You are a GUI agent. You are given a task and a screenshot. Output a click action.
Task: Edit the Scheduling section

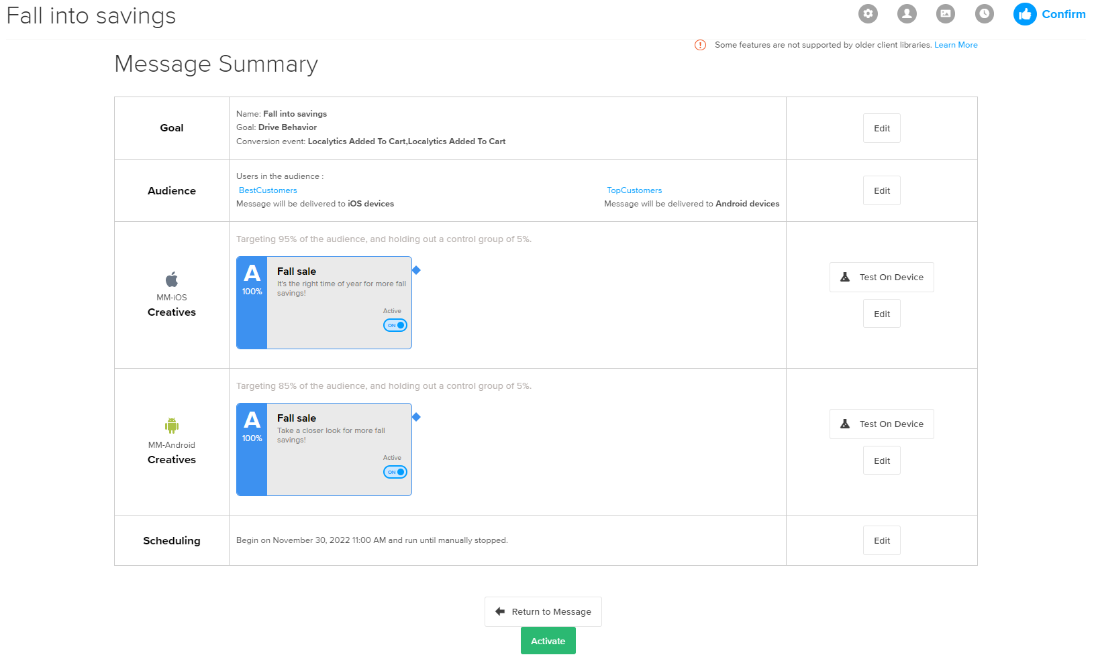click(x=881, y=540)
